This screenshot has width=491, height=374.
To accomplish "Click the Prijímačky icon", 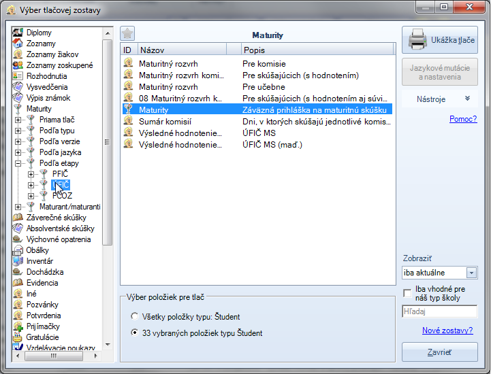I will (x=18, y=326).
